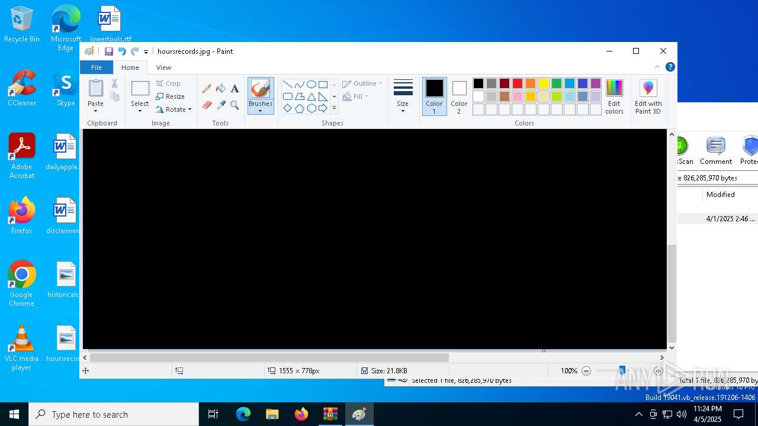The width and height of the screenshot is (758, 426).
Task: Click Save icon in quick access toolbar
Action: coord(109,51)
